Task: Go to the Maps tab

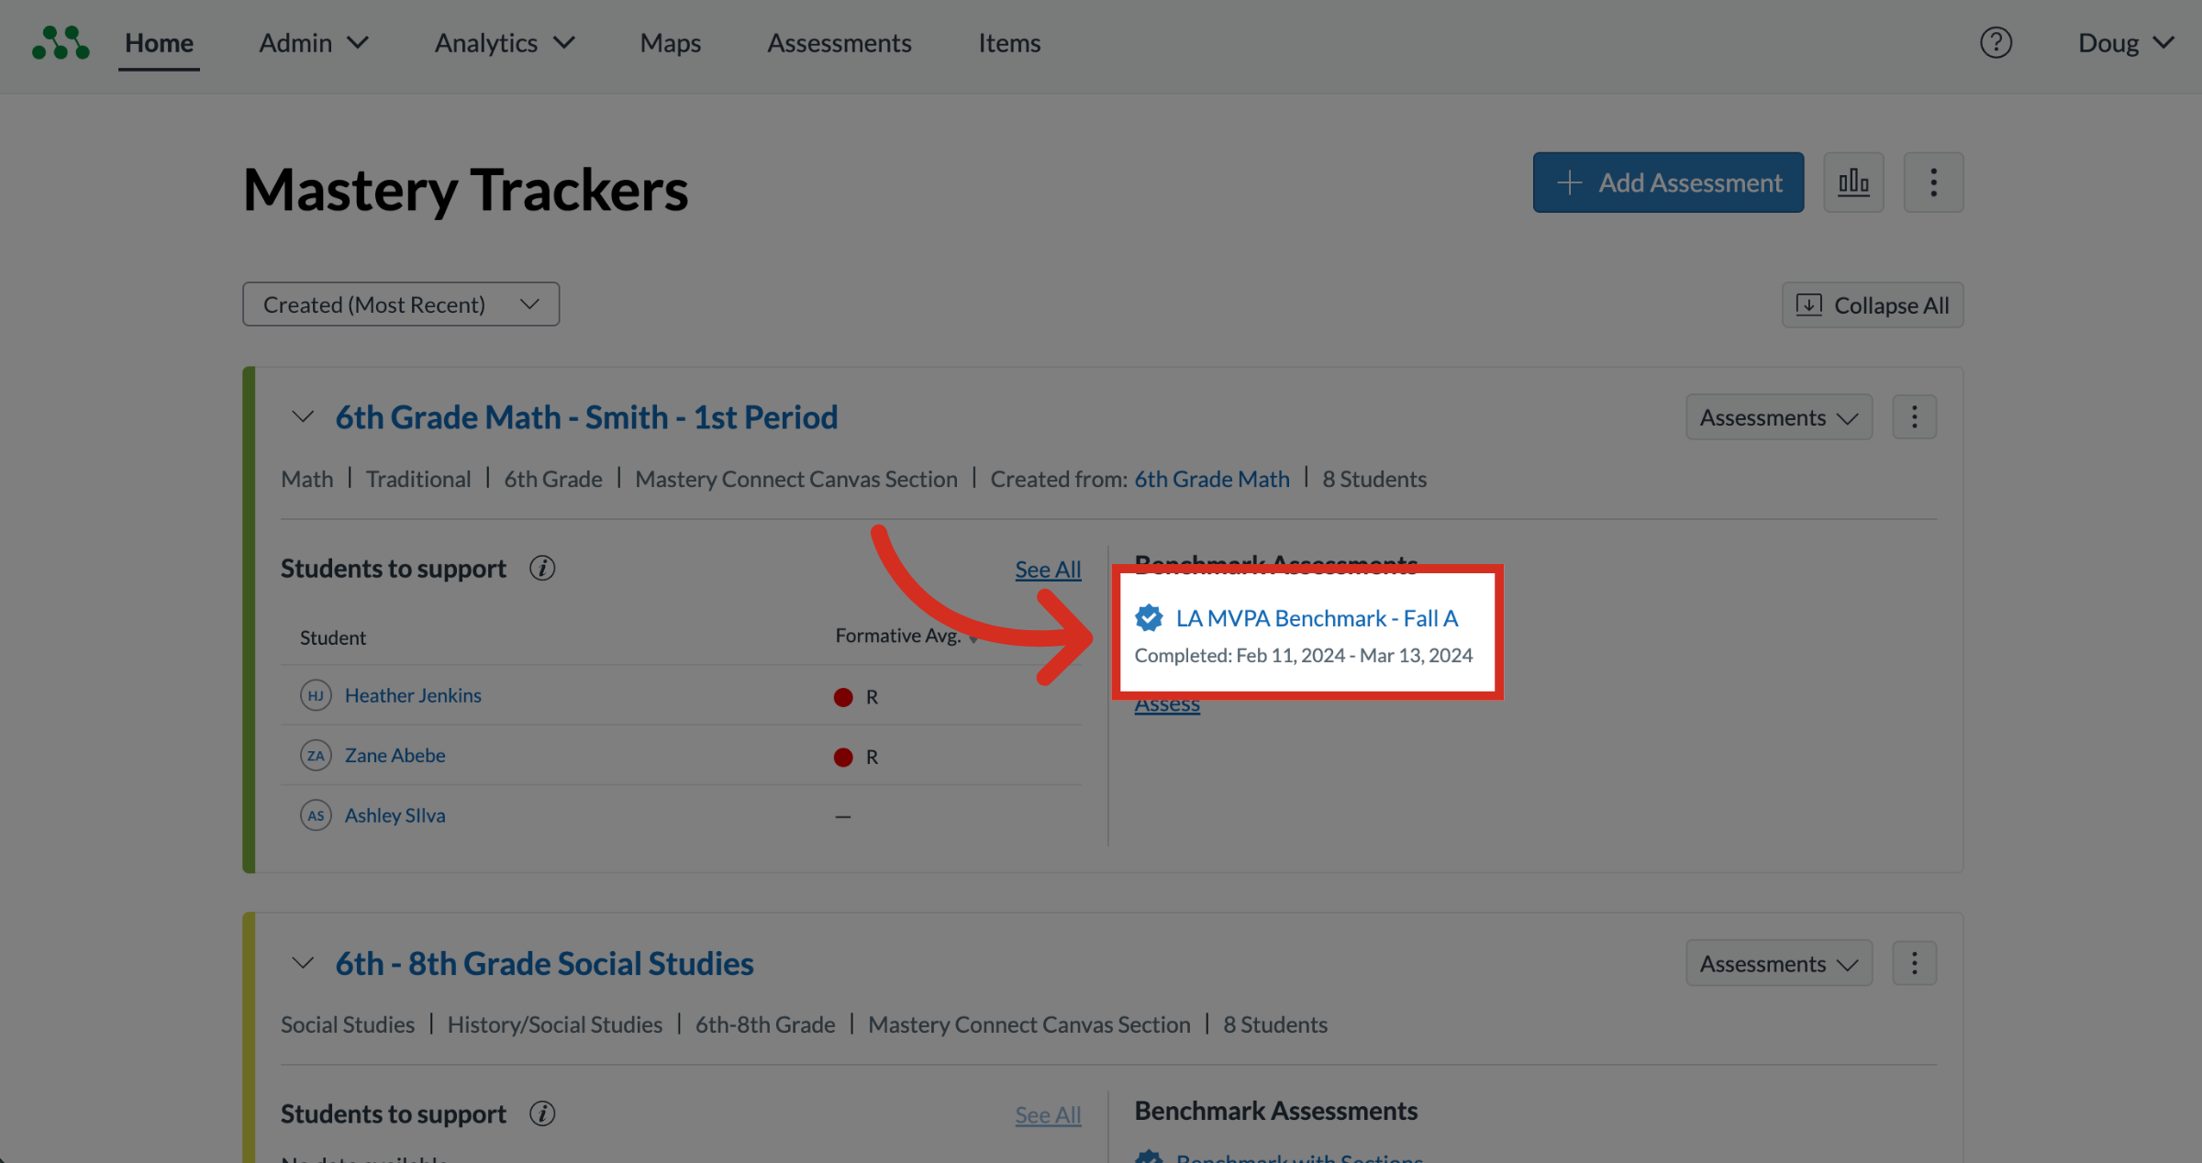Action: coord(671,43)
